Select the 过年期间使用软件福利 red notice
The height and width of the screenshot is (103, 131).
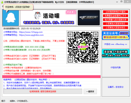point(115,12)
